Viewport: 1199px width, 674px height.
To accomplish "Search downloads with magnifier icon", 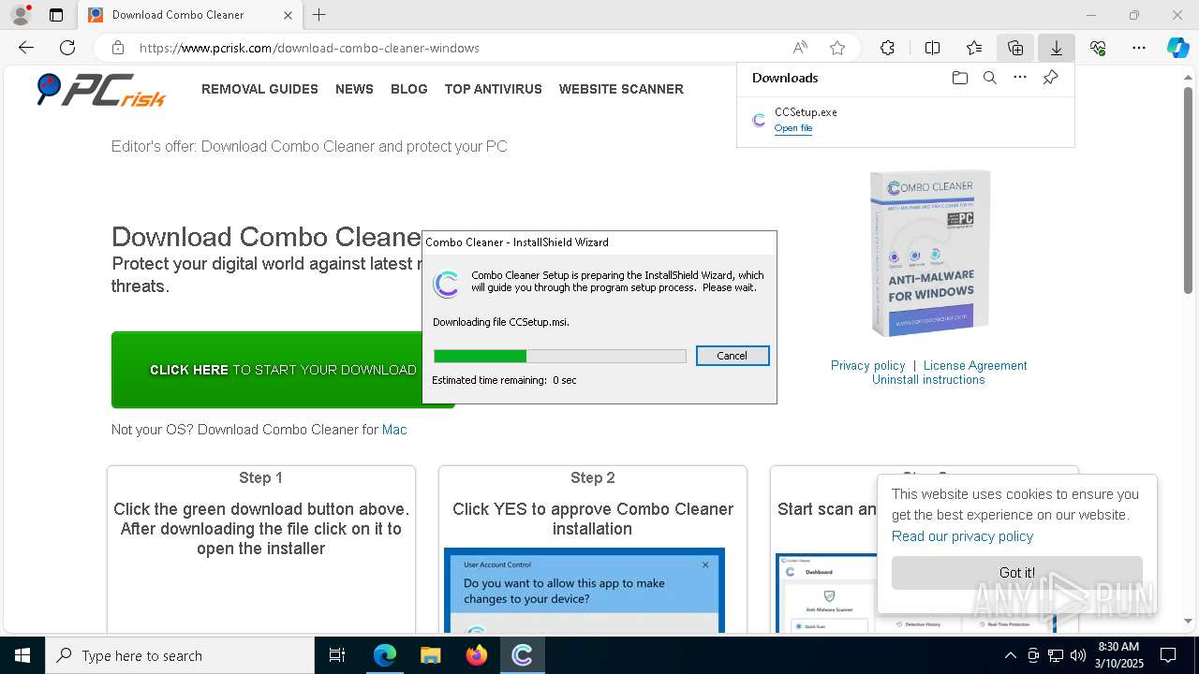I will pos(990,78).
